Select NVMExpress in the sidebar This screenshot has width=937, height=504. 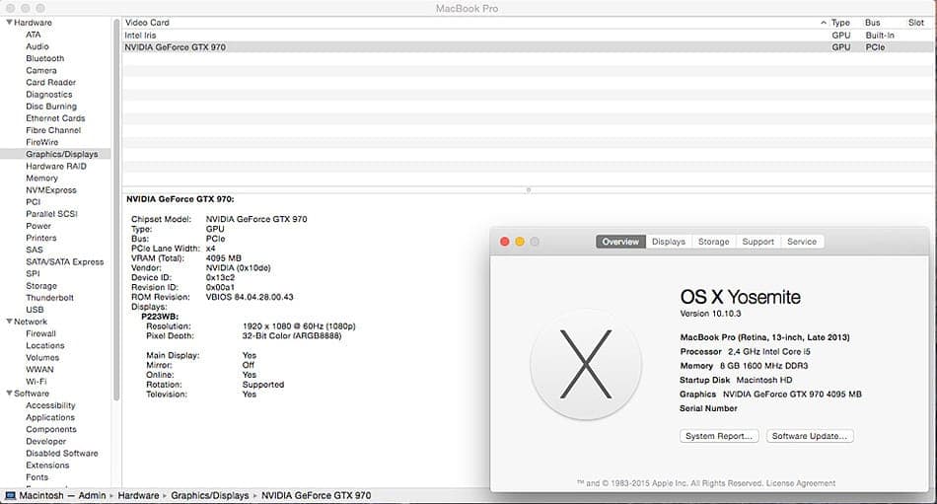(51, 189)
